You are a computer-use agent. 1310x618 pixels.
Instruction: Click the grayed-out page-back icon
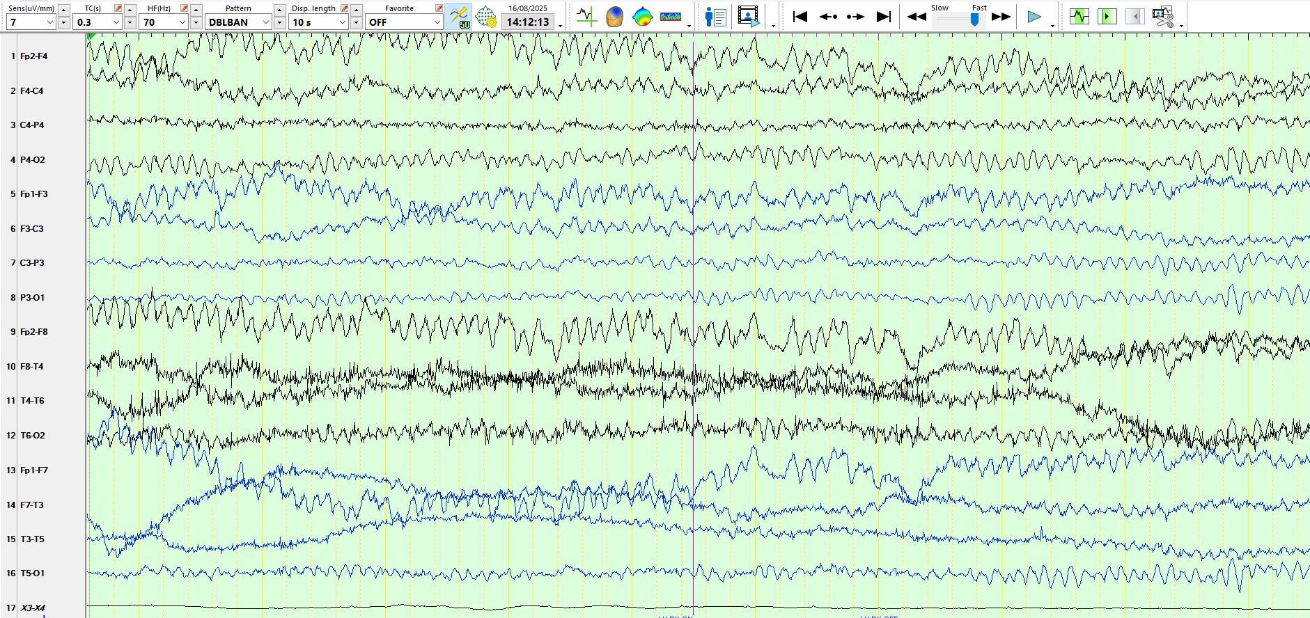[1134, 16]
